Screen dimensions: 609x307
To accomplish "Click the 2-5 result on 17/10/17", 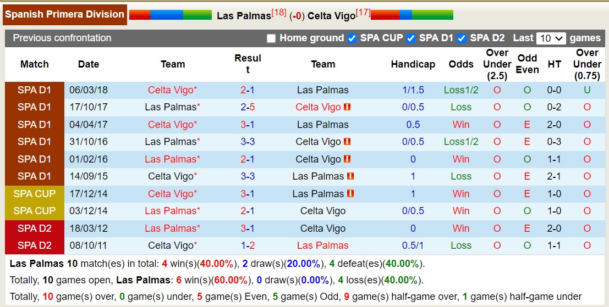I will (248, 107).
